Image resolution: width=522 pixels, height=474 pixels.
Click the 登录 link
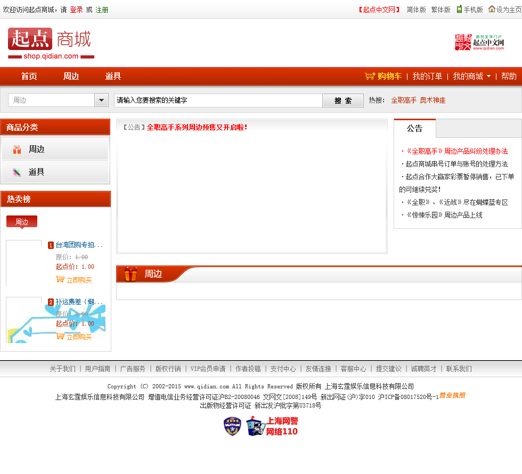76,10
